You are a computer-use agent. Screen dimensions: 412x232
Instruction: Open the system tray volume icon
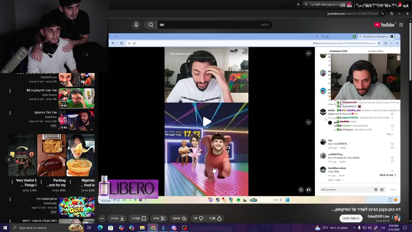pyautogui.click(x=370, y=228)
